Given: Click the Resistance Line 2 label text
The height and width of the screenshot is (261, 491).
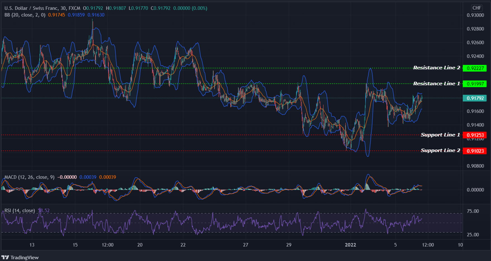Looking at the screenshot, I should 437,67.
